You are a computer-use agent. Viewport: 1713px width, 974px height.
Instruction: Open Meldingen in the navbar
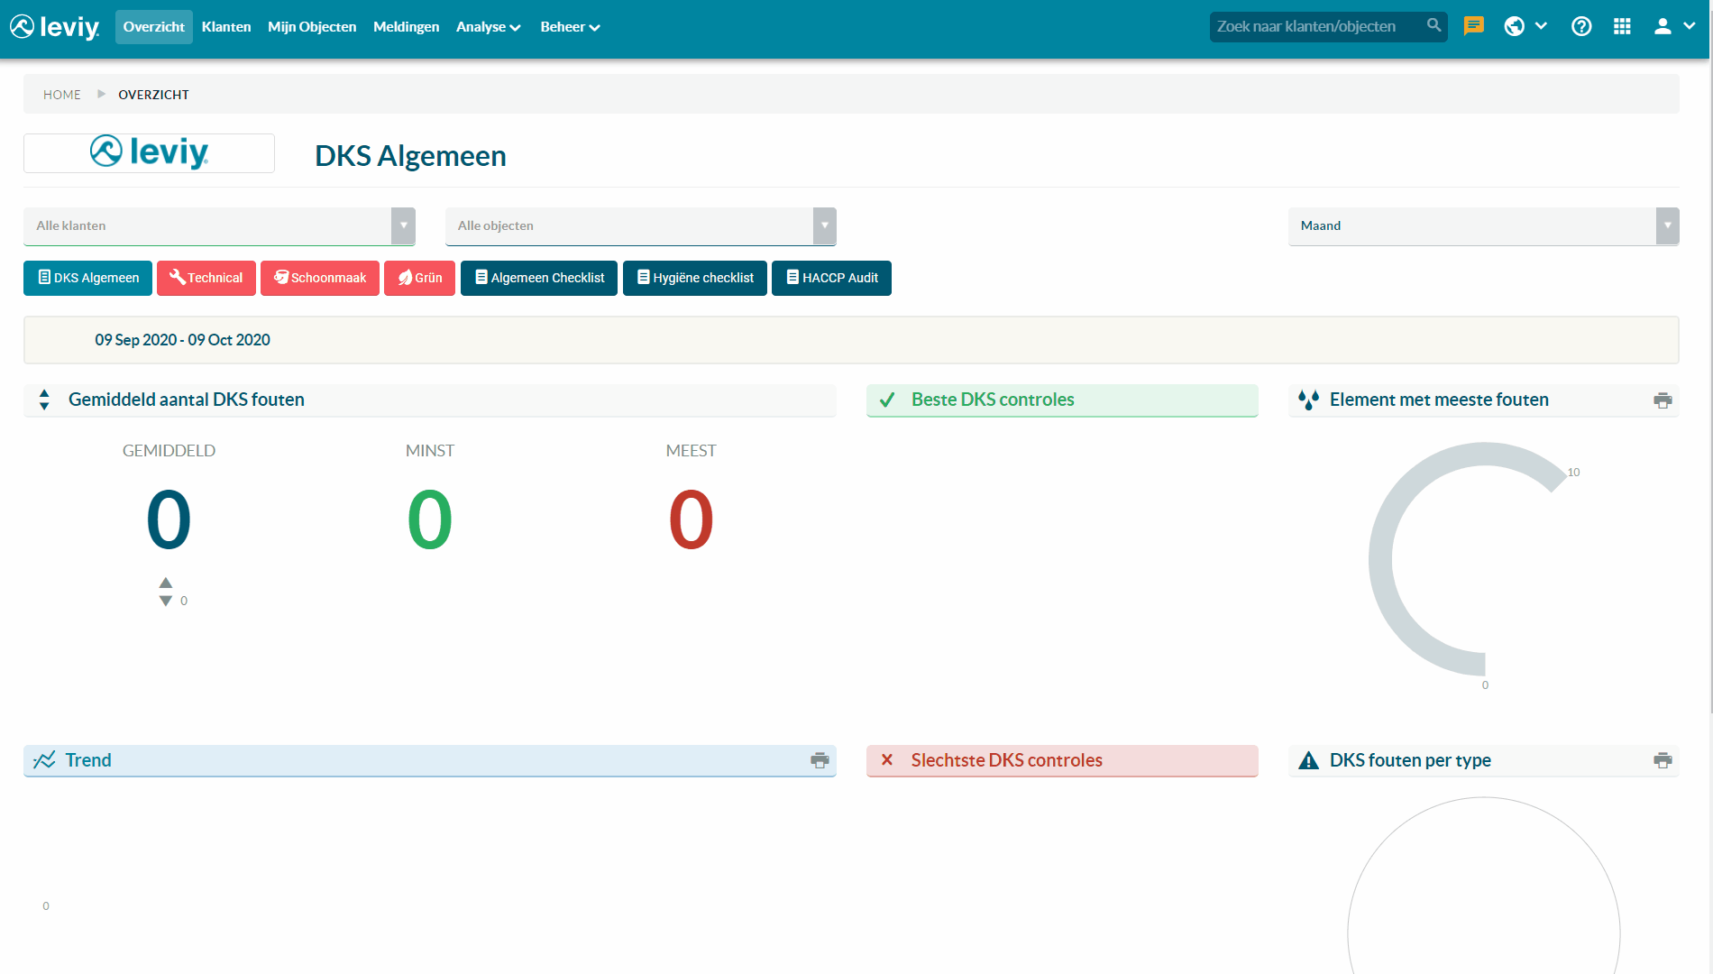coord(406,27)
